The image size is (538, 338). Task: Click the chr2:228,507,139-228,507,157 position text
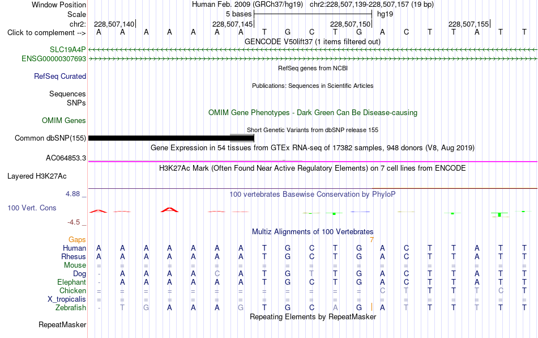372,5
